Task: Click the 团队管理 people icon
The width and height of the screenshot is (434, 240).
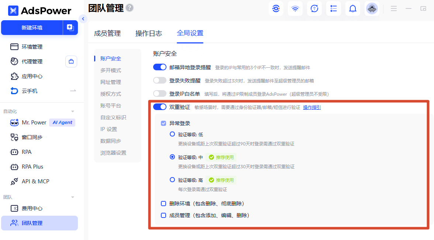Action: coord(14,223)
